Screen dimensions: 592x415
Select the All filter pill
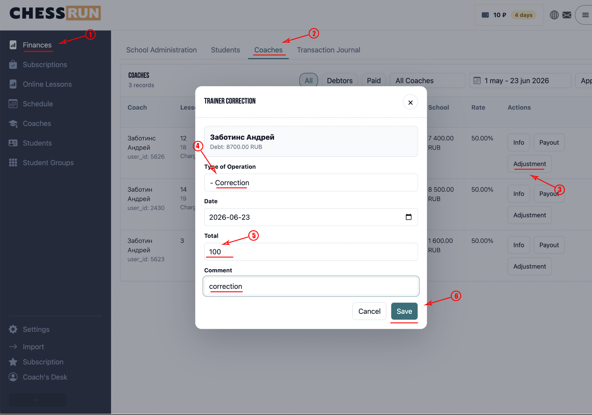pos(308,81)
